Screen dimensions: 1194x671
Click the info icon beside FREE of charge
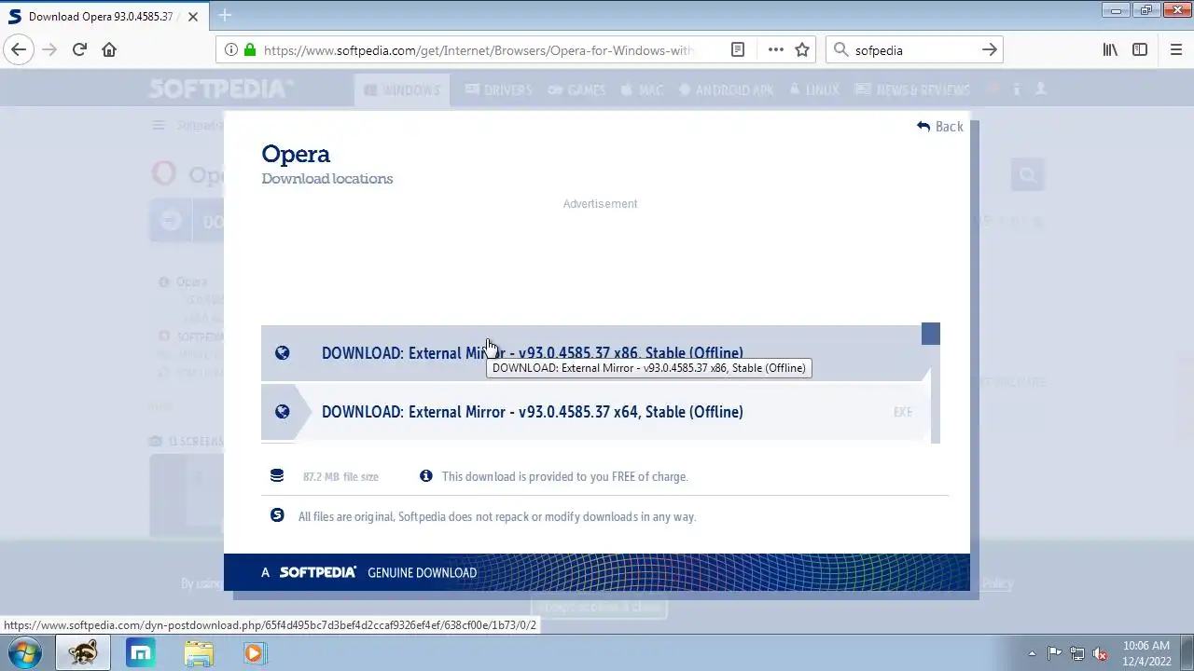click(x=426, y=476)
